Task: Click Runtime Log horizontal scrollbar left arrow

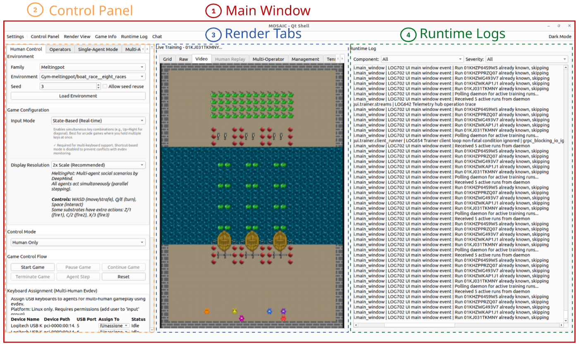Action: 355,325
